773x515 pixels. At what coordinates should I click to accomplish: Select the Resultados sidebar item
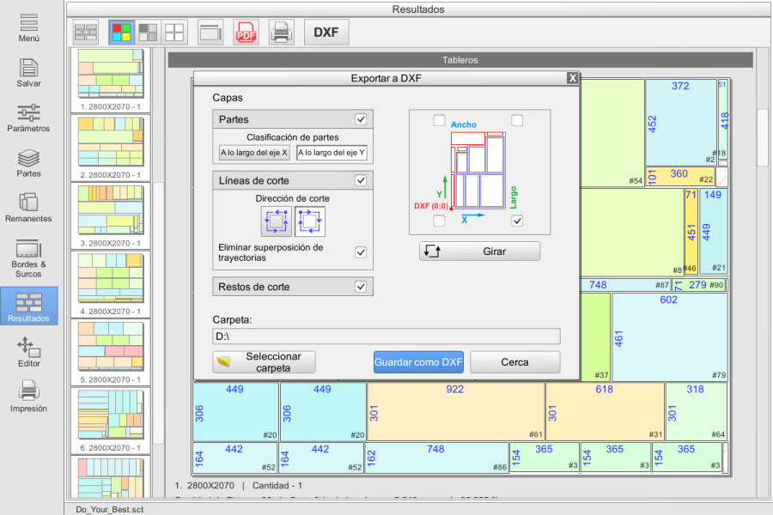point(29,306)
